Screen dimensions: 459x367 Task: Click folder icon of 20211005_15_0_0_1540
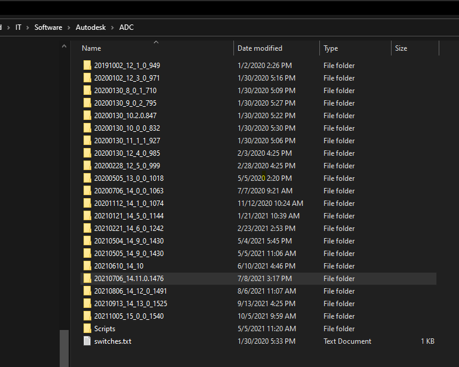87,316
